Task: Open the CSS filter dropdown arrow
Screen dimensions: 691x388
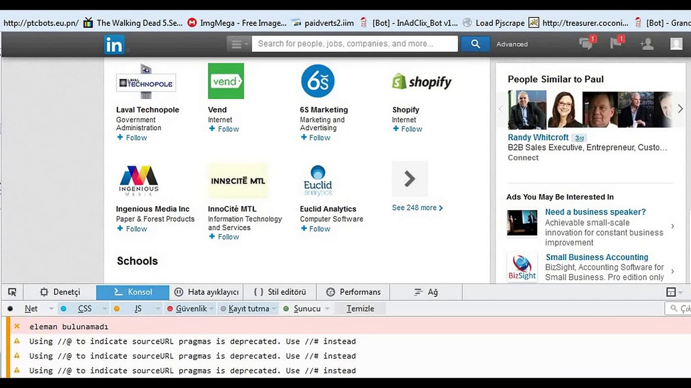Action: [x=105, y=309]
